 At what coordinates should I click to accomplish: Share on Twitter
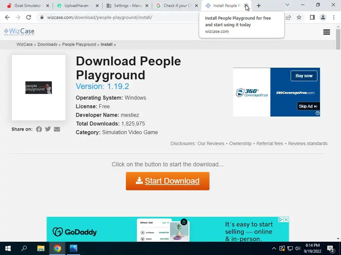click(48, 129)
